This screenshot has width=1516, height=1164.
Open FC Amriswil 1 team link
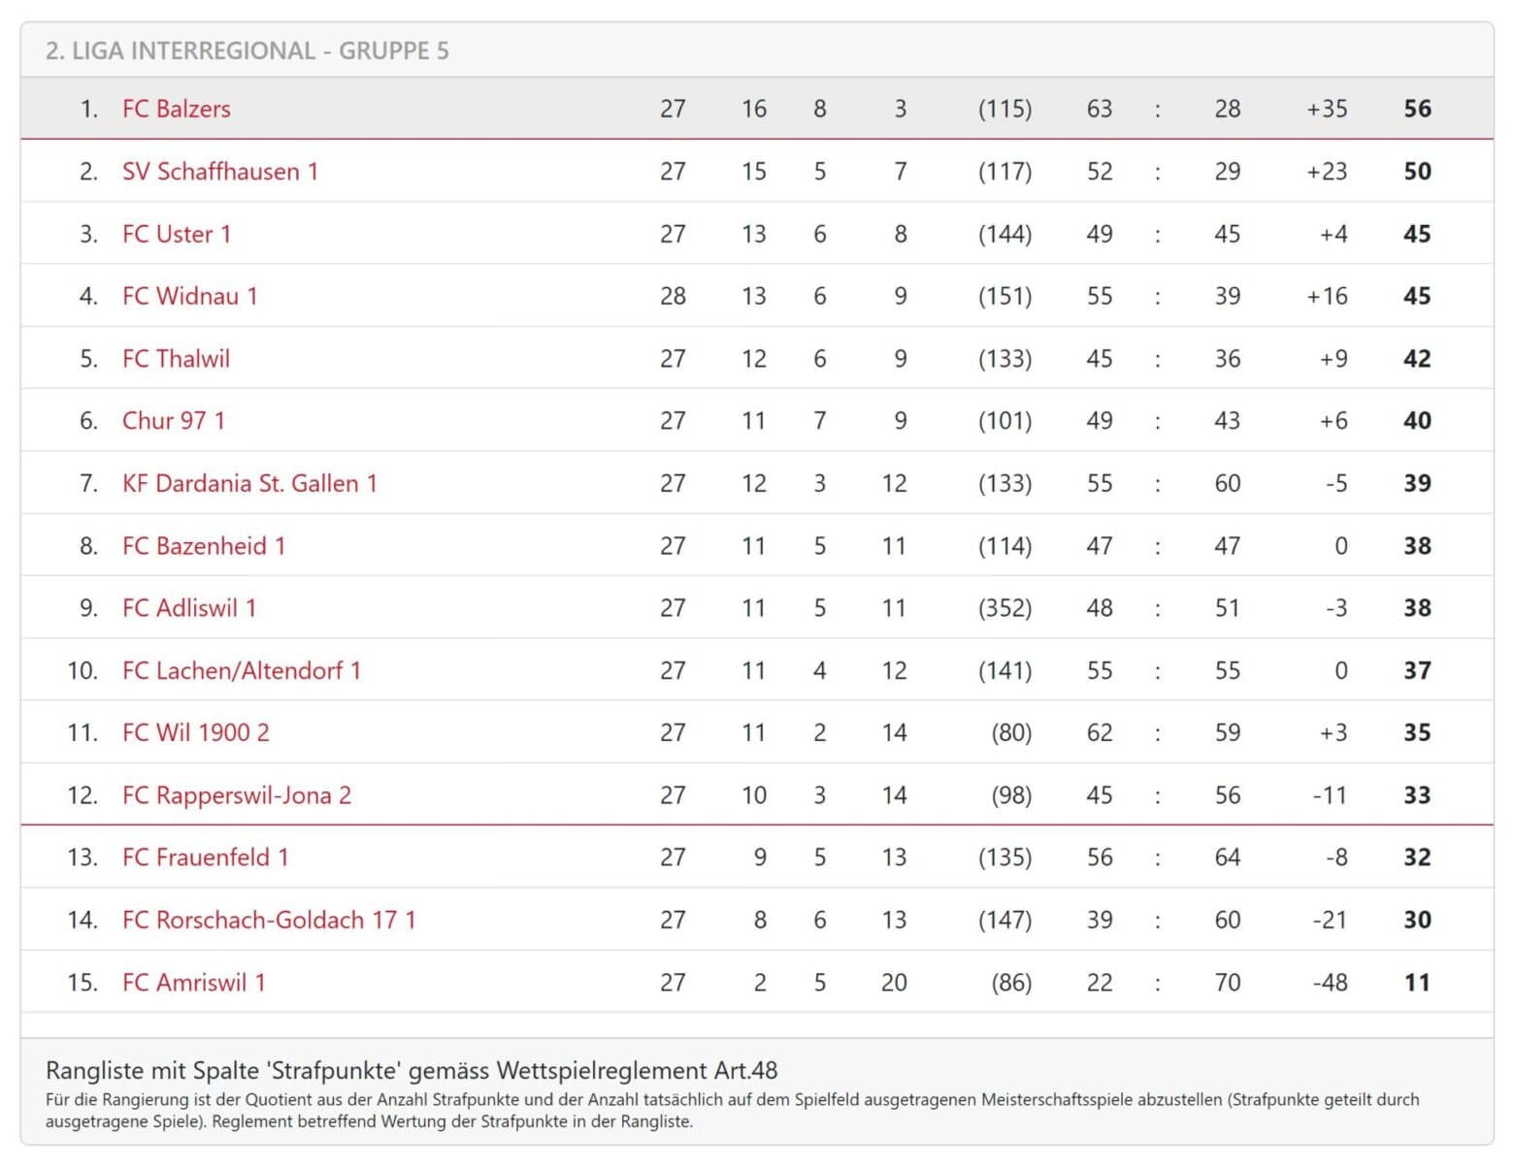click(x=194, y=983)
